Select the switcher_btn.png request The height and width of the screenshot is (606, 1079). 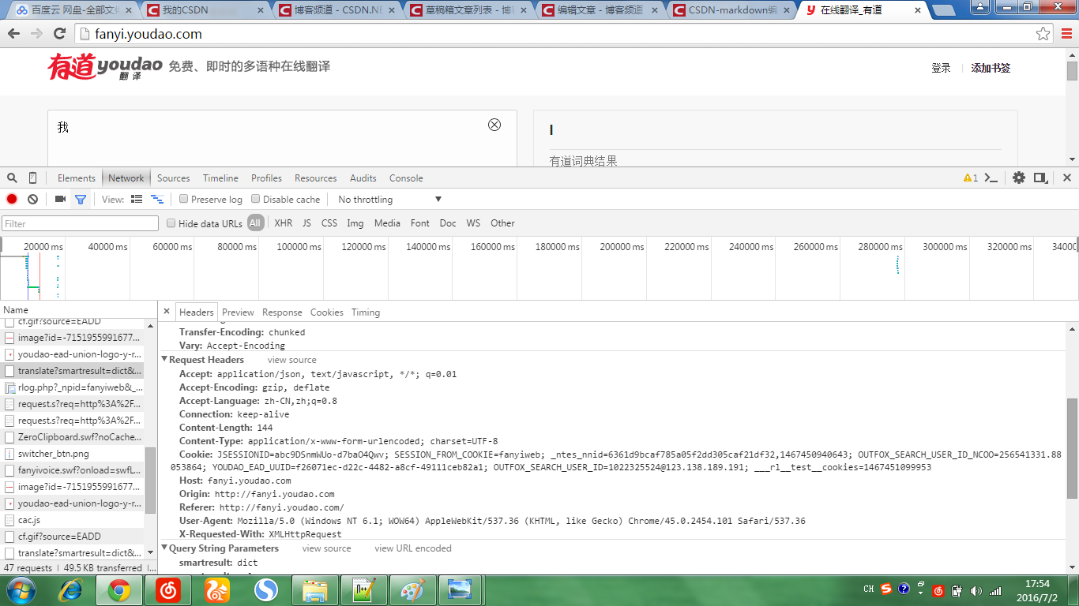point(72,454)
